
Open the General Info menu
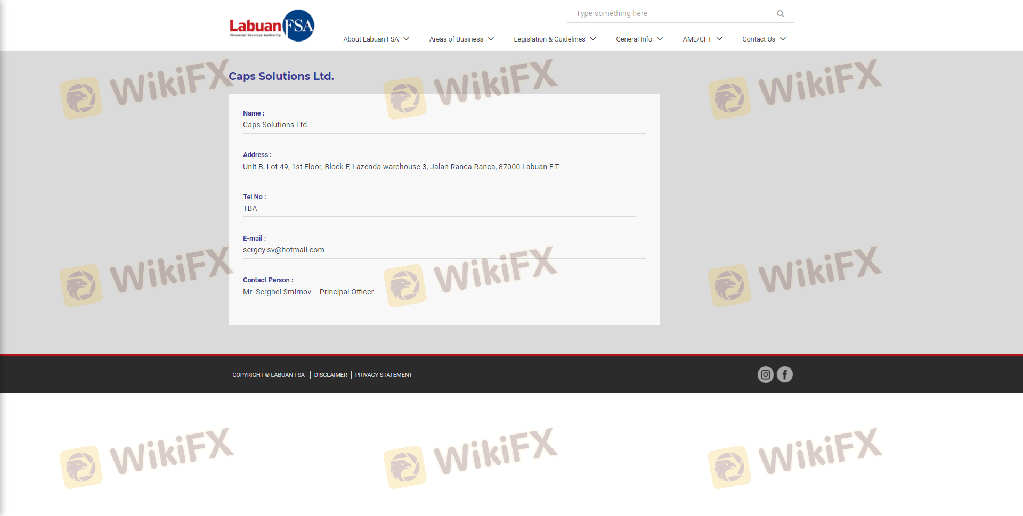click(634, 39)
